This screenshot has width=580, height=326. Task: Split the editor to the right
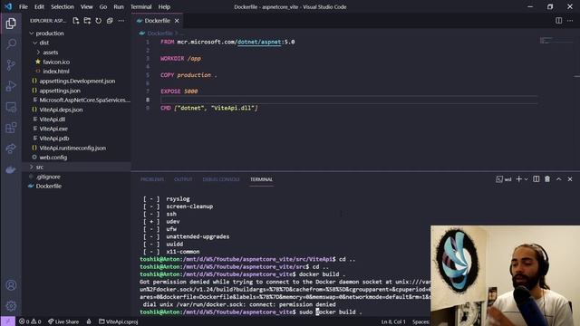[558, 21]
